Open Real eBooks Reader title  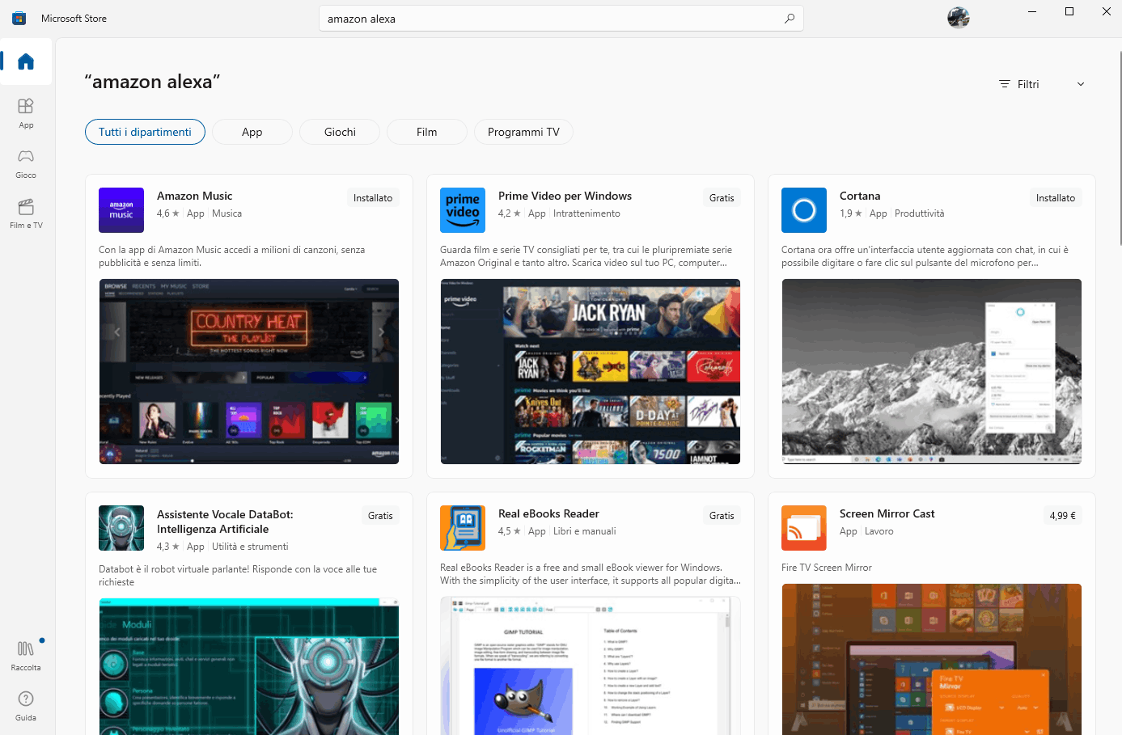point(548,513)
